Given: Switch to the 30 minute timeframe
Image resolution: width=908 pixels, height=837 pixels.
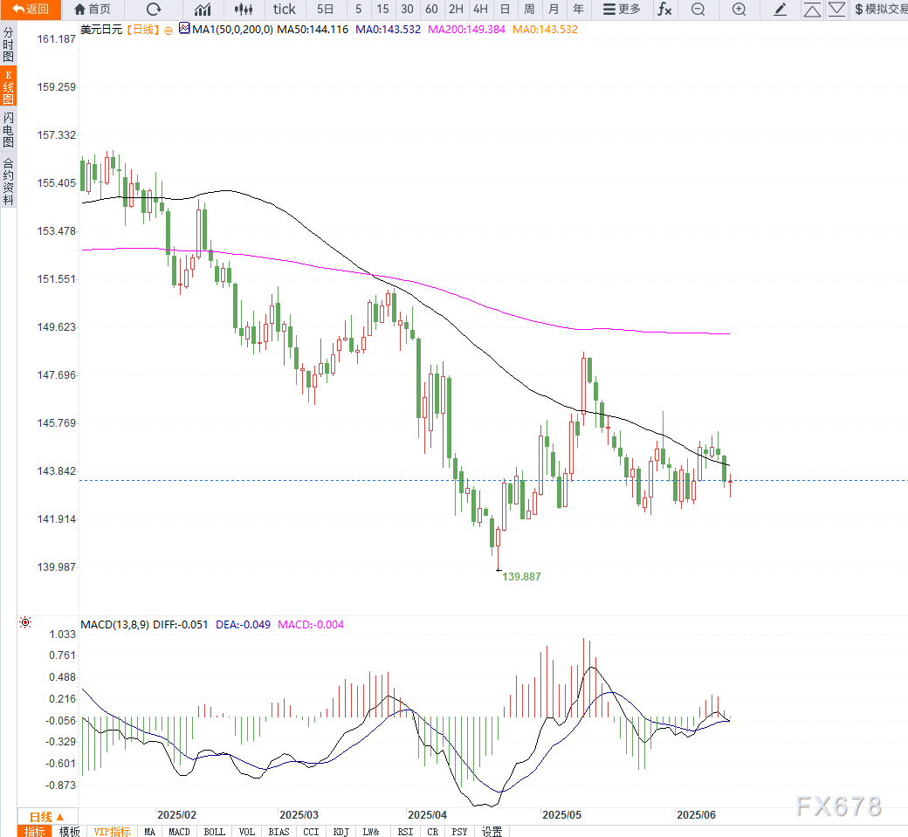Looking at the screenshot, I should coord(407,10).
